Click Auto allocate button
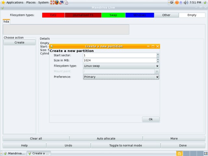The height and width of the screenshot is (156, 208). (x=106, y=139)
